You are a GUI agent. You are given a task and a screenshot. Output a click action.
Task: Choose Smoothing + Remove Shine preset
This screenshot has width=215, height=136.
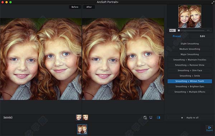point(190,65)
